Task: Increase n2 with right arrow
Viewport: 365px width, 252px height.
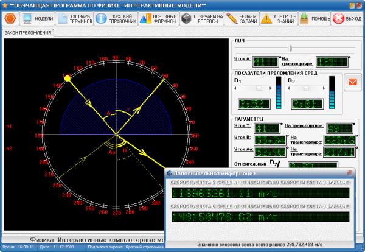Action: 324,88
